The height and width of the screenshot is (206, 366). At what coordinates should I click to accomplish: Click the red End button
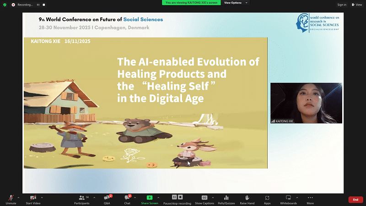[x=355, y=200]
